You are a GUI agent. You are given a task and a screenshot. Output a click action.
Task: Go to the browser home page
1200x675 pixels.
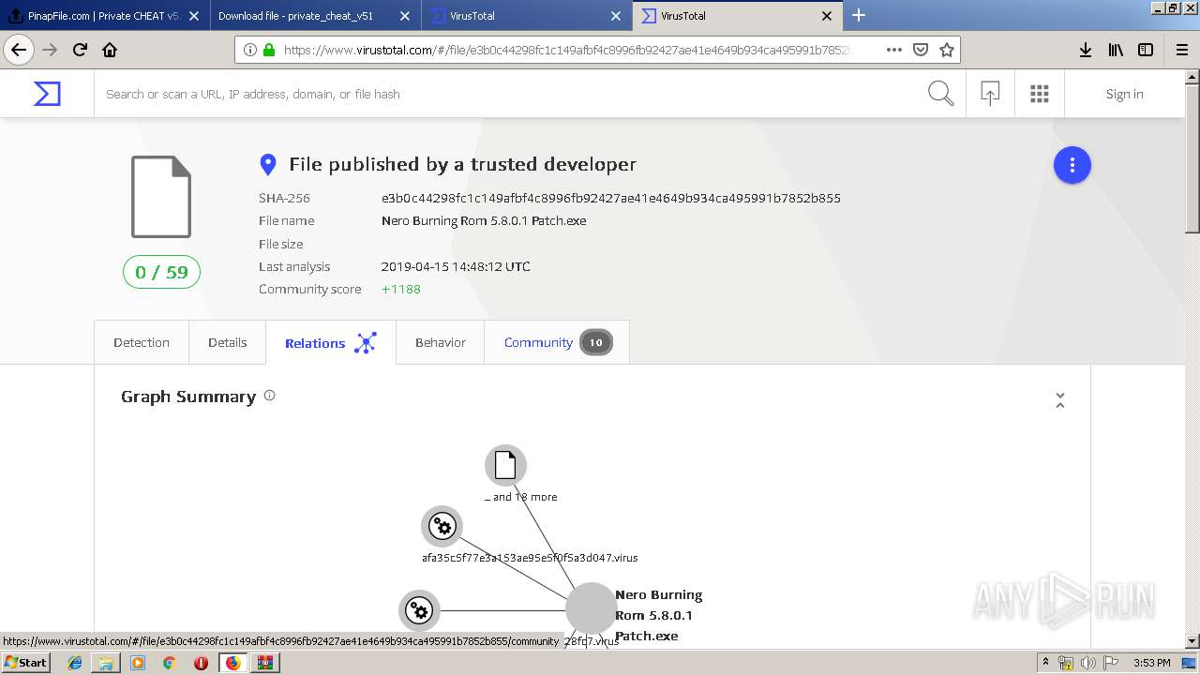click(x=110, y=50)
